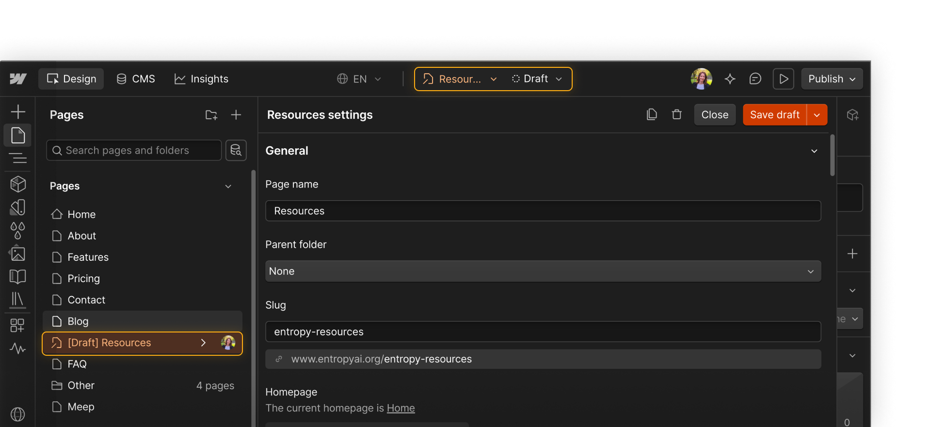Click the Save draft button
Image resolution: width=931 pixels, height=427 pixels.
click(x=775, y=115)
